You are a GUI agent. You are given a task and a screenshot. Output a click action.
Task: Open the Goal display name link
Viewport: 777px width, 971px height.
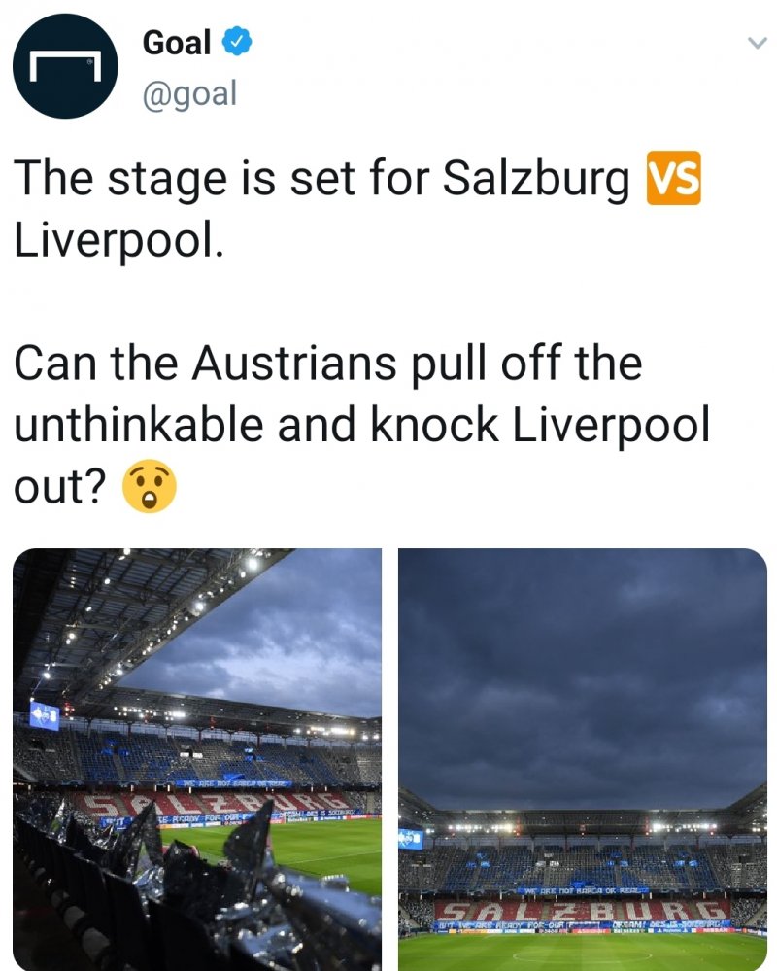pos(177,43)
